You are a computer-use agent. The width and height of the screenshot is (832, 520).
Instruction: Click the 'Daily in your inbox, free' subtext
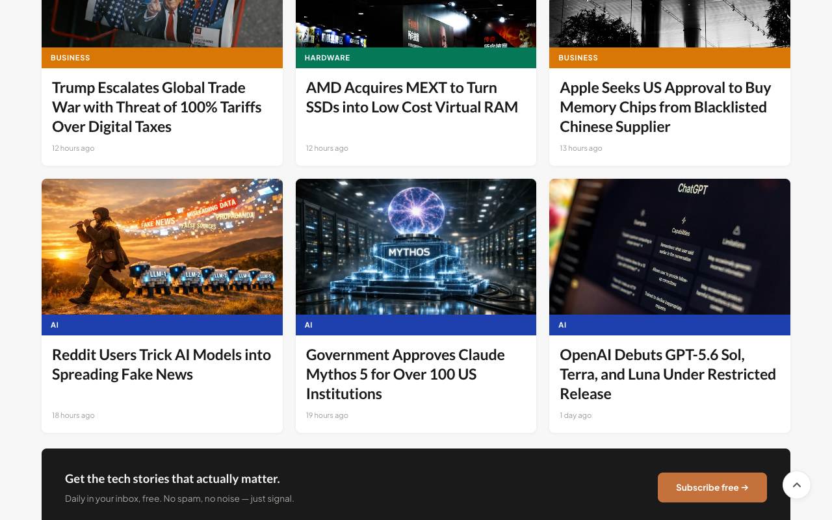pyautogui.click(x=179, y=499)
